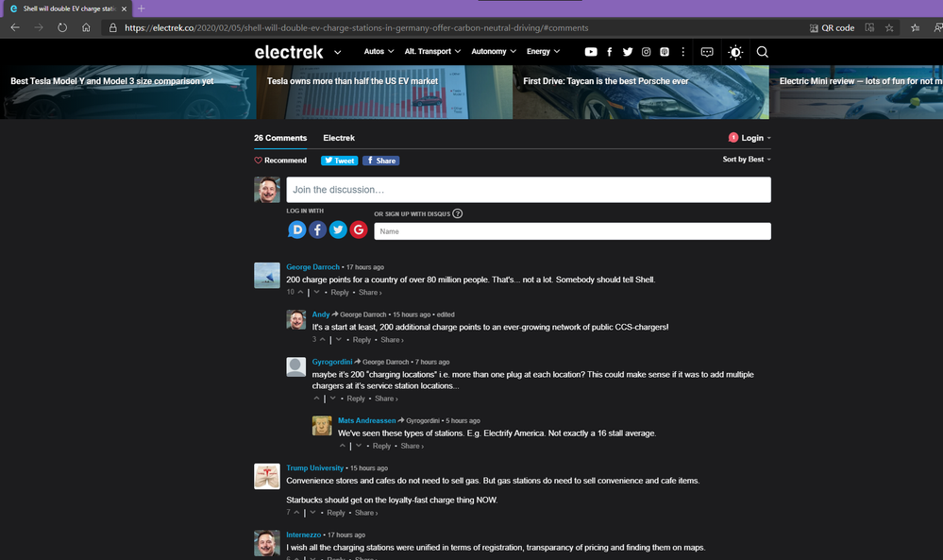Log in with Disqus icon

coord(296,229)
